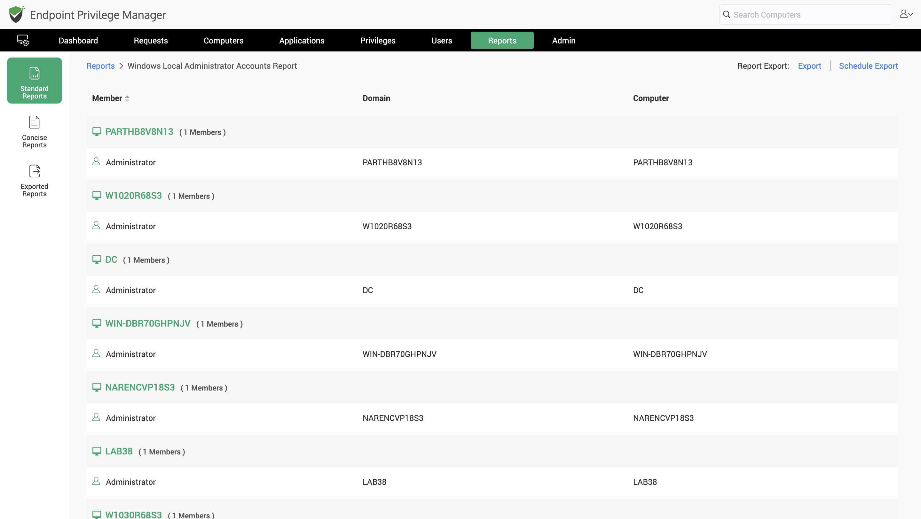
Task: Click user icon in LAB38 Administrator row
Action: (96, 481)
